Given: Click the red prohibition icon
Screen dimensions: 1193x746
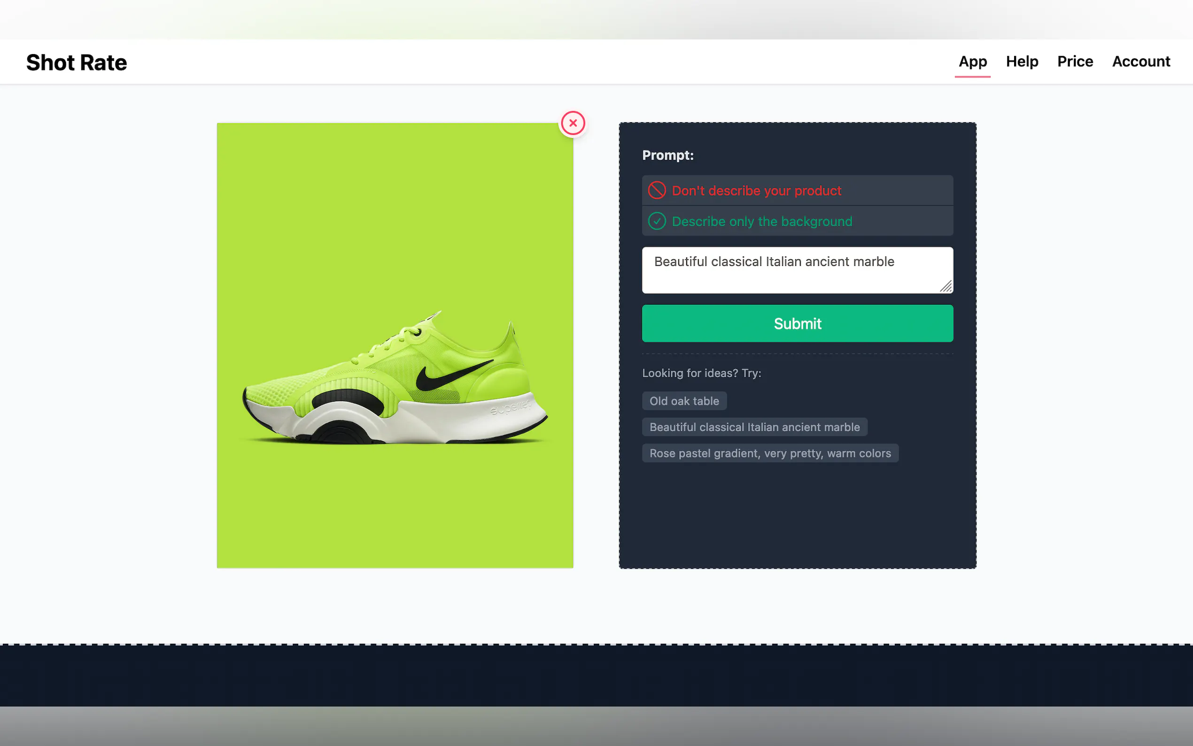Looking at the screenshot, I should (x=657, y=190).
